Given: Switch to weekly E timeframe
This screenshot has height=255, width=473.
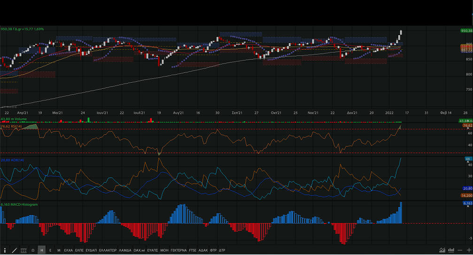Looking at the screenshot, I should pyautogui.click(x=50, y=250).
